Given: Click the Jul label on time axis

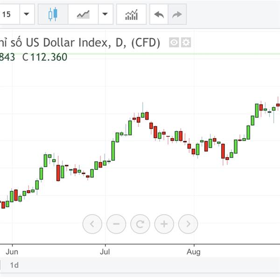Looking at the screenshot, I should point(105,252).
